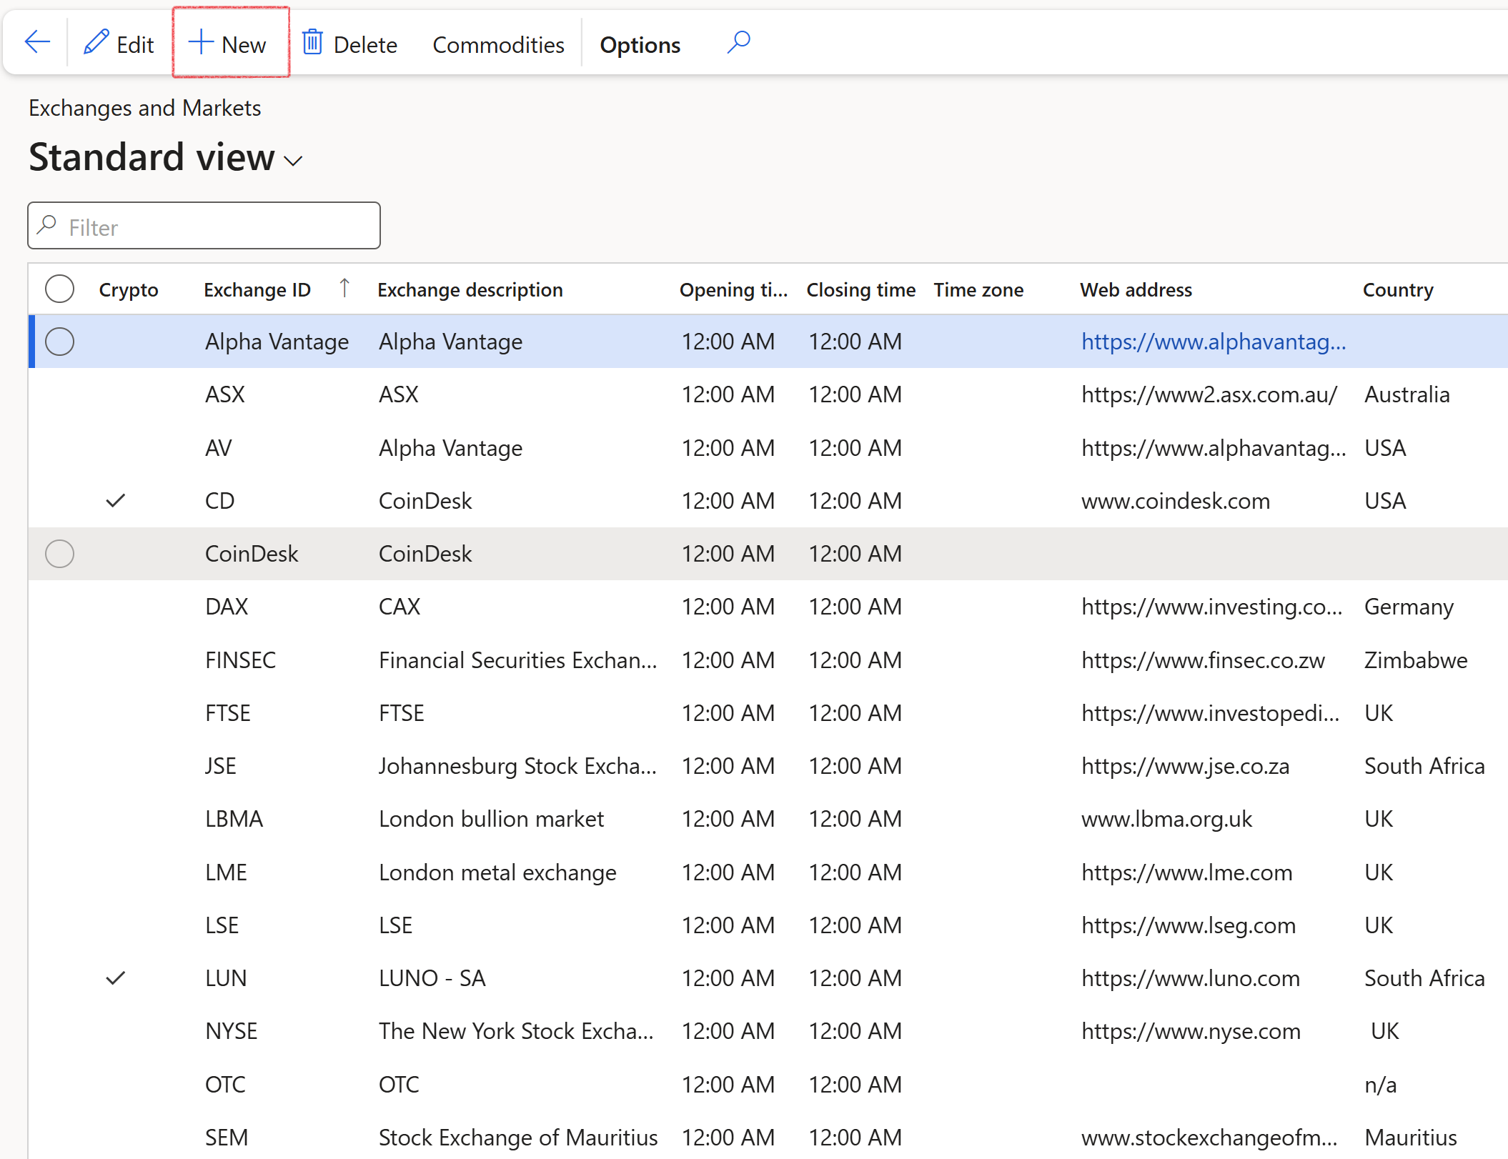Screen dimensions: 1508x1159
Task: Select the AV exchange ID cell
Action: coord(219,448)
